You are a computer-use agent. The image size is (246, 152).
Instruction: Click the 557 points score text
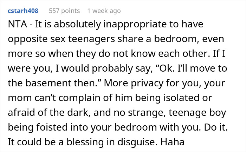pos(64,11)
